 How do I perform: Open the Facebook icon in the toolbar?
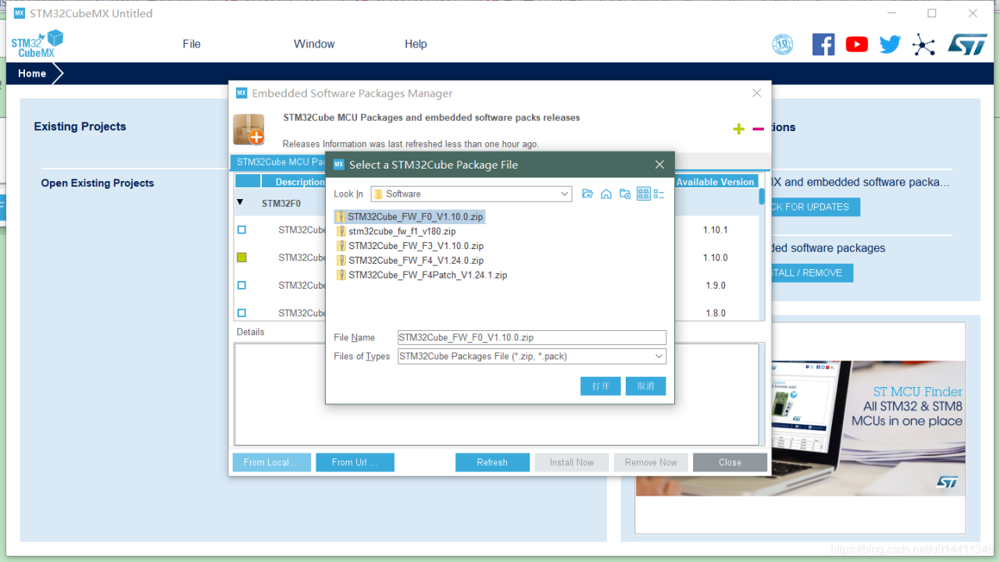click(823, 44)
